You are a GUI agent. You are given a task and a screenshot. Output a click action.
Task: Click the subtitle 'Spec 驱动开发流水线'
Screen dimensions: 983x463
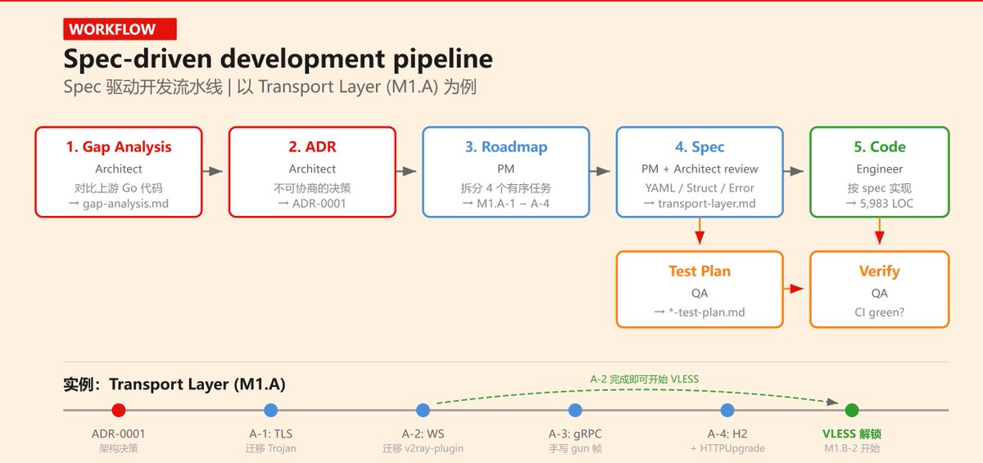pyautogui.click(x=143, y=87)
